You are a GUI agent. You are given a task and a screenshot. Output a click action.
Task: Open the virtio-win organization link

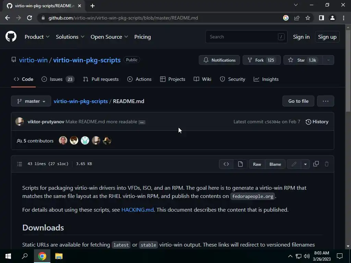click(33, 60)
